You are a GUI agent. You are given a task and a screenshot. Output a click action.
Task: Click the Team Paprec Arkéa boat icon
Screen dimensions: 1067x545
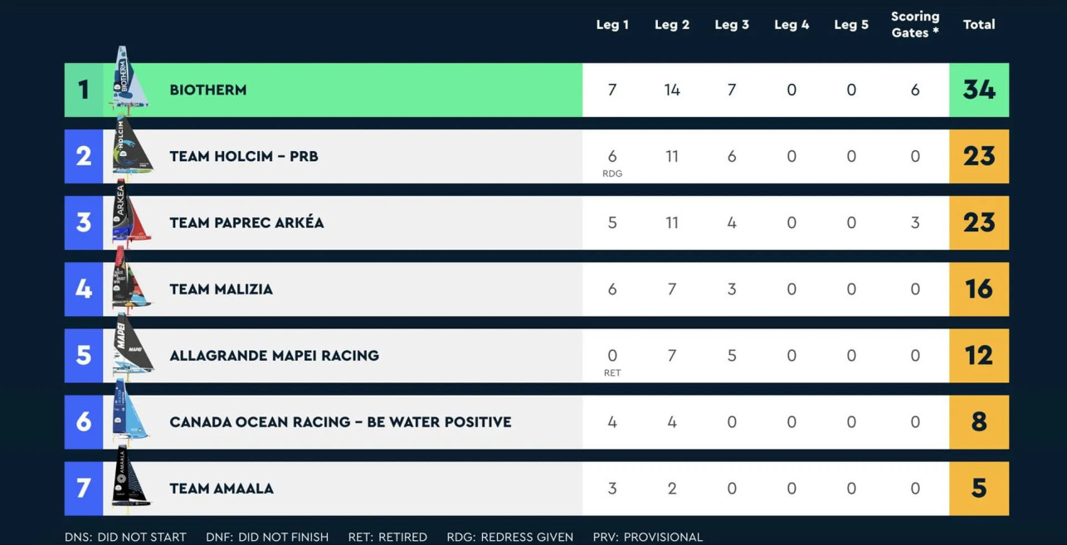click(131, 217)
